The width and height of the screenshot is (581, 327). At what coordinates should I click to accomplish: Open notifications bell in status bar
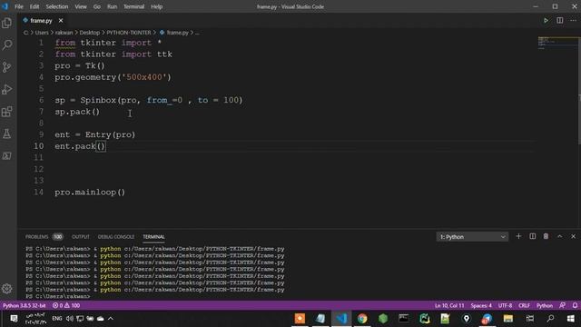click(x=575, y=305)
